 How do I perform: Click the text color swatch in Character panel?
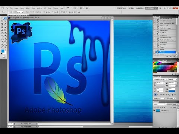pos(172,91)
